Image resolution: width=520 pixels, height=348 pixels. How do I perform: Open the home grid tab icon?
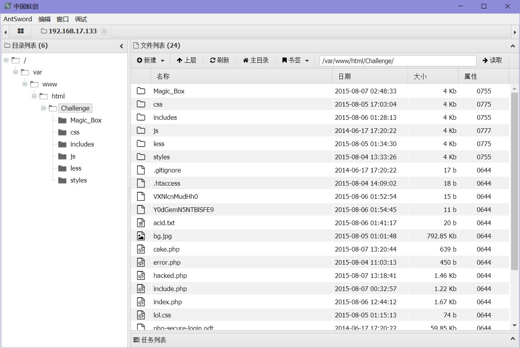pyautogui.click(x=21, y=31)
